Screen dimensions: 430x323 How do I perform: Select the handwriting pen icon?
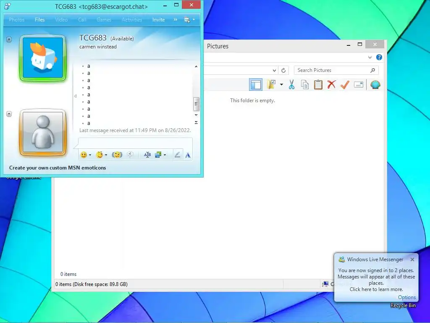click(x=178, y=155)
